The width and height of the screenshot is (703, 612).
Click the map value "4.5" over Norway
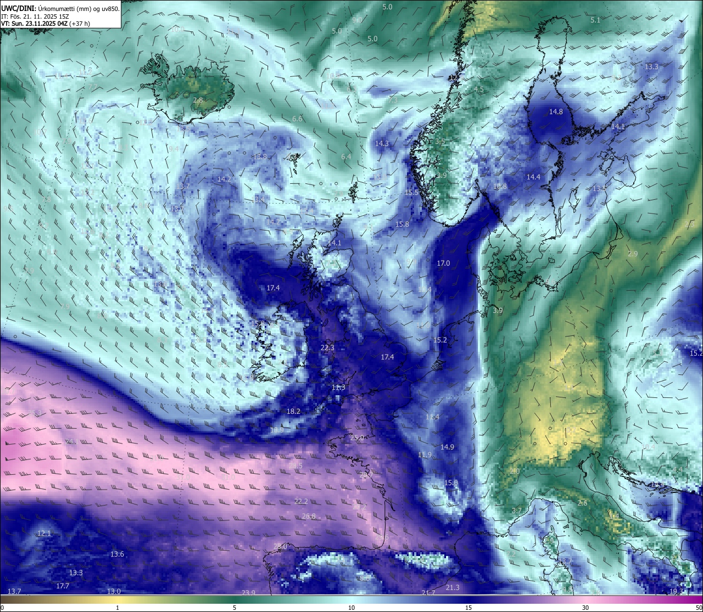[479, 89]
